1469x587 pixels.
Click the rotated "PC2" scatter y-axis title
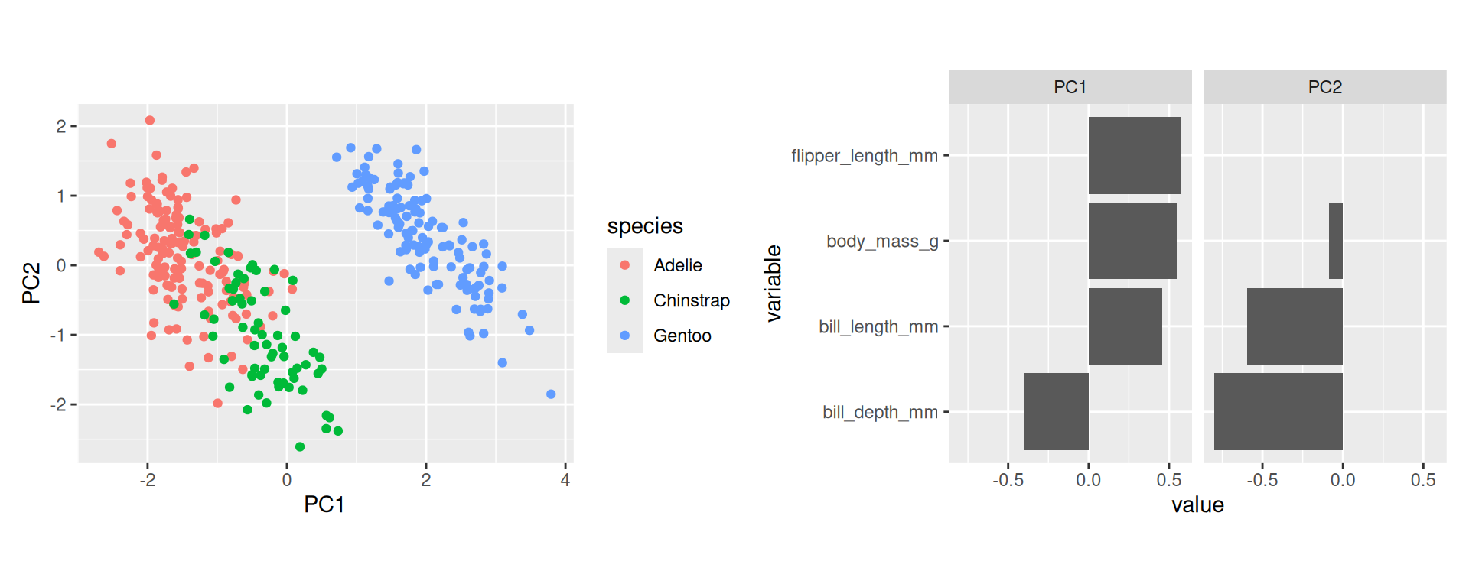tap(31, 283)
